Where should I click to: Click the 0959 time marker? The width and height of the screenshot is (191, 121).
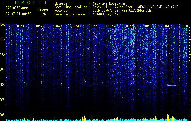click(166, 26)
